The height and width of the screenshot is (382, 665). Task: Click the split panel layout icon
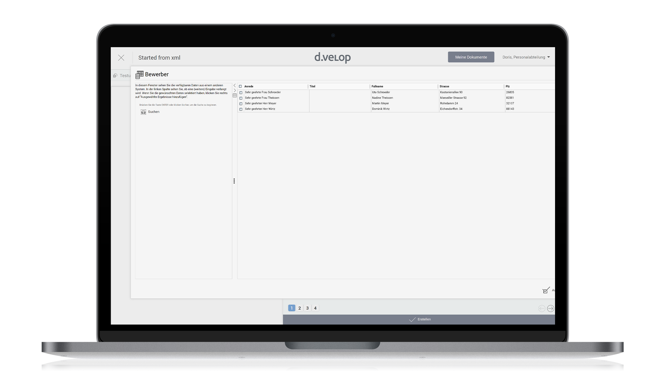235,95
